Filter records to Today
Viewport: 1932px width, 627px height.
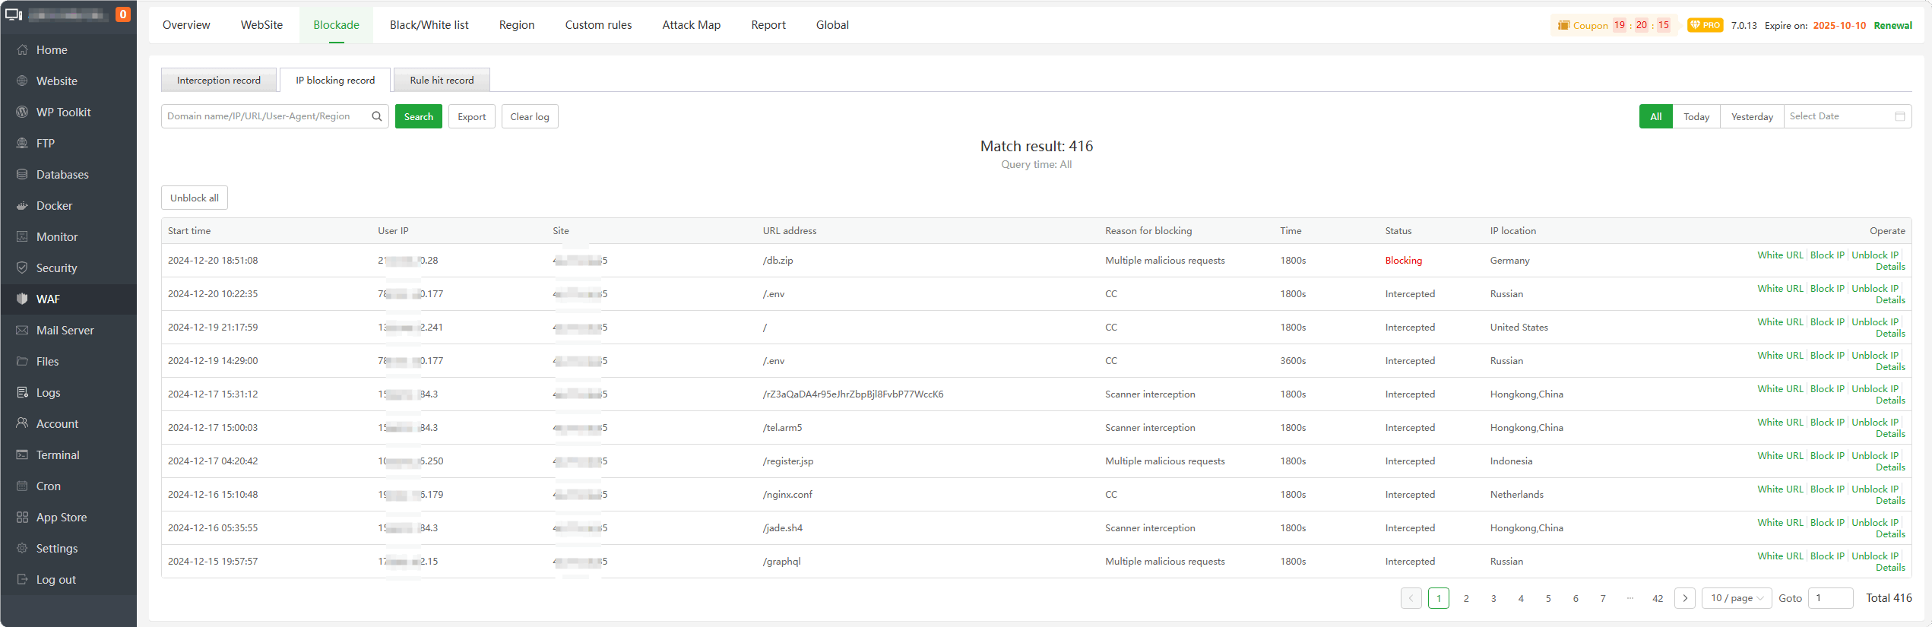[x=1696, y=116]
